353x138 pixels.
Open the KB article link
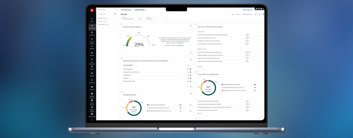181,45
